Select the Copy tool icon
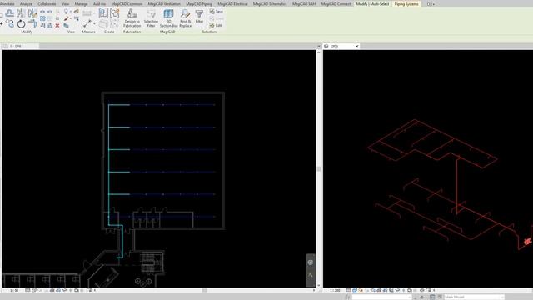 tap(10, 23)
